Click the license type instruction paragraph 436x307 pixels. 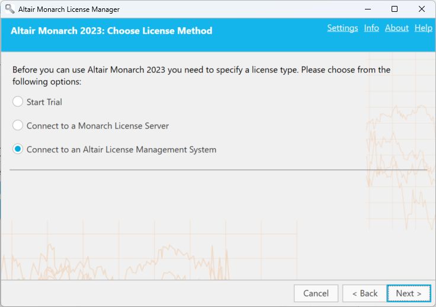[x=201, y=75]
